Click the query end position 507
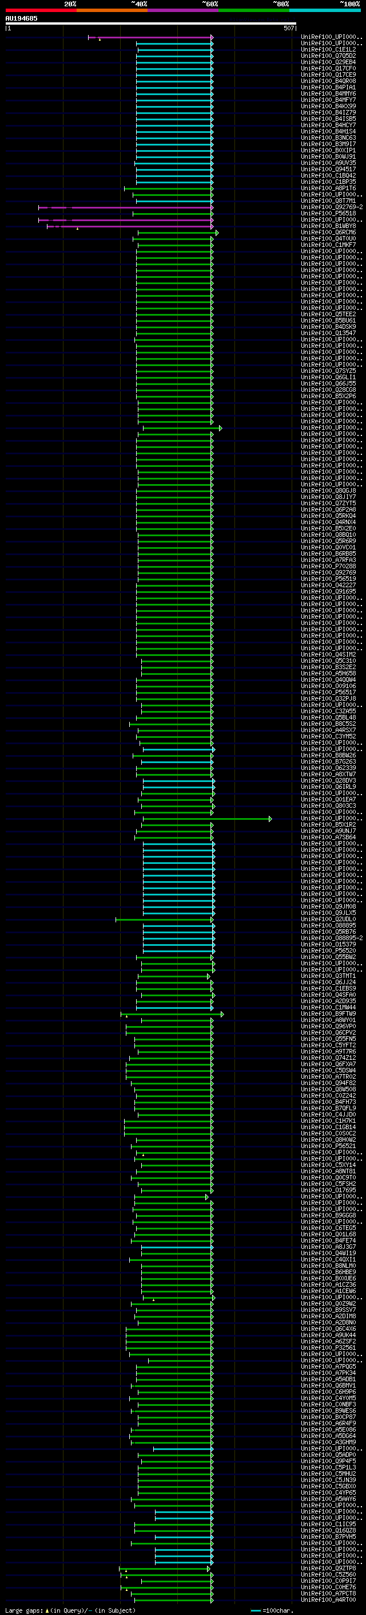Viewport: 366px width, 1615px height. [288, 28]
